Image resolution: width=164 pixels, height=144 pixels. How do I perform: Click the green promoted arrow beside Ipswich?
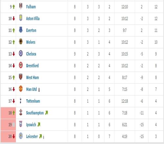tap(39, 125)
